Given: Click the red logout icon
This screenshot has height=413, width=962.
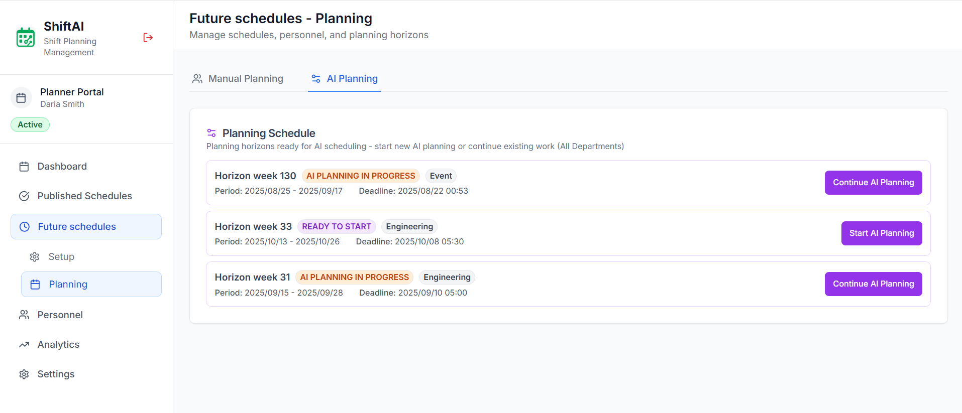Looking at the screenshot, I should click(148, 38).
